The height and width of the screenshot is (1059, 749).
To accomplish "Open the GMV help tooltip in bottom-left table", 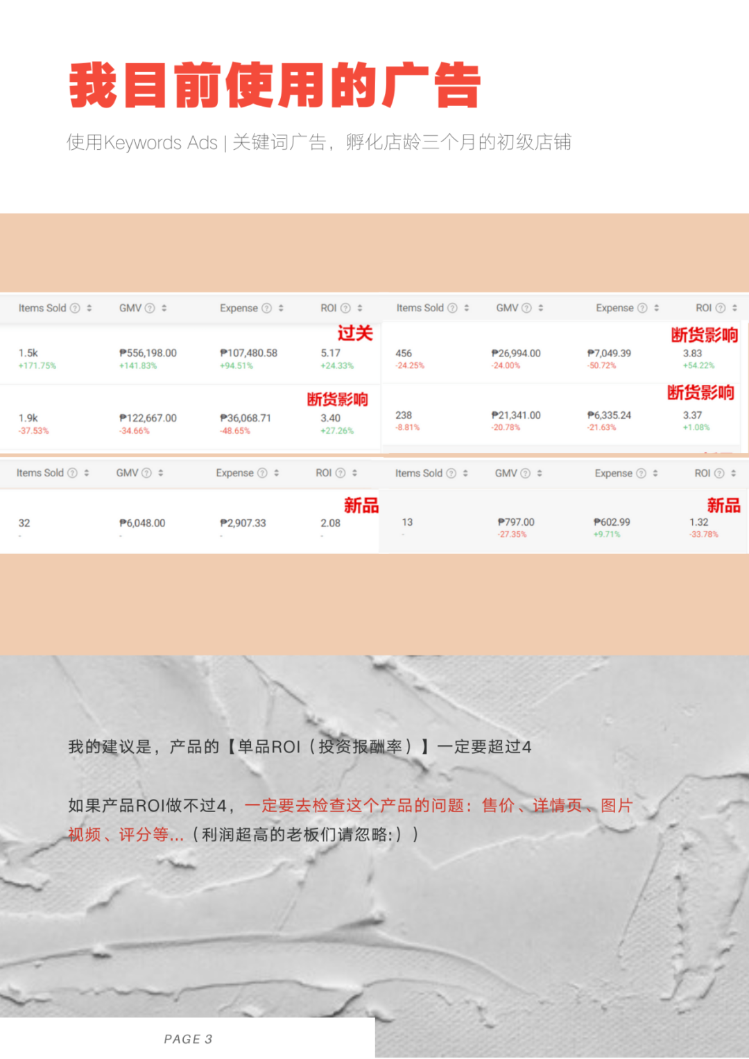I will pos(146,474).
